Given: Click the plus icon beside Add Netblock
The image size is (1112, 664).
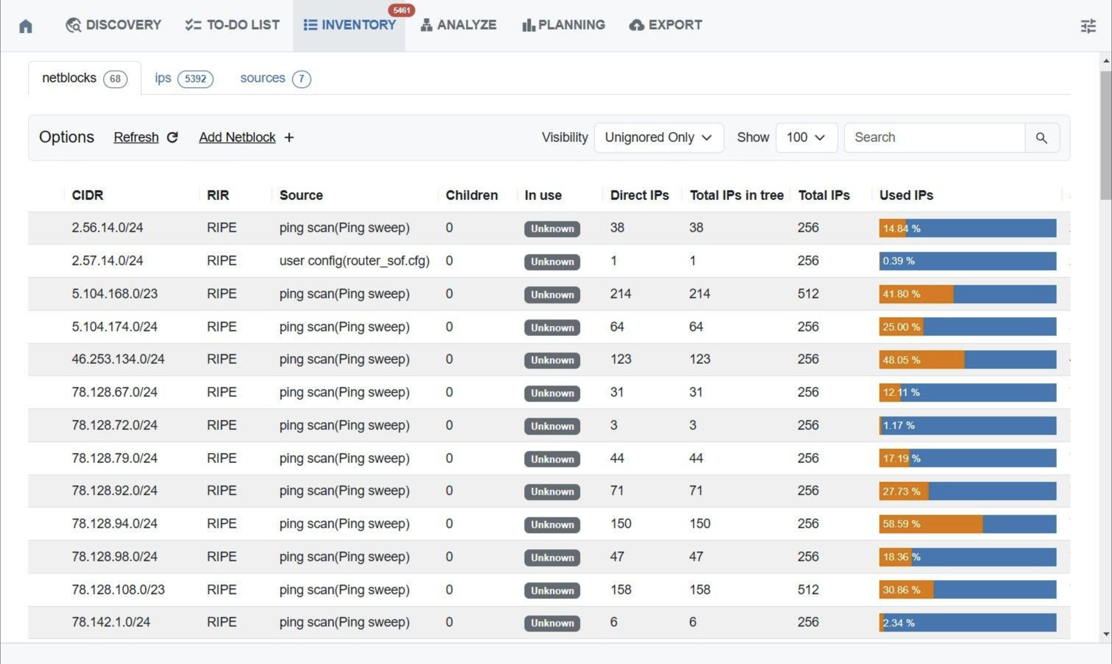Looking at the screenshot, I should pyautogui.click(x=289, y=137).
